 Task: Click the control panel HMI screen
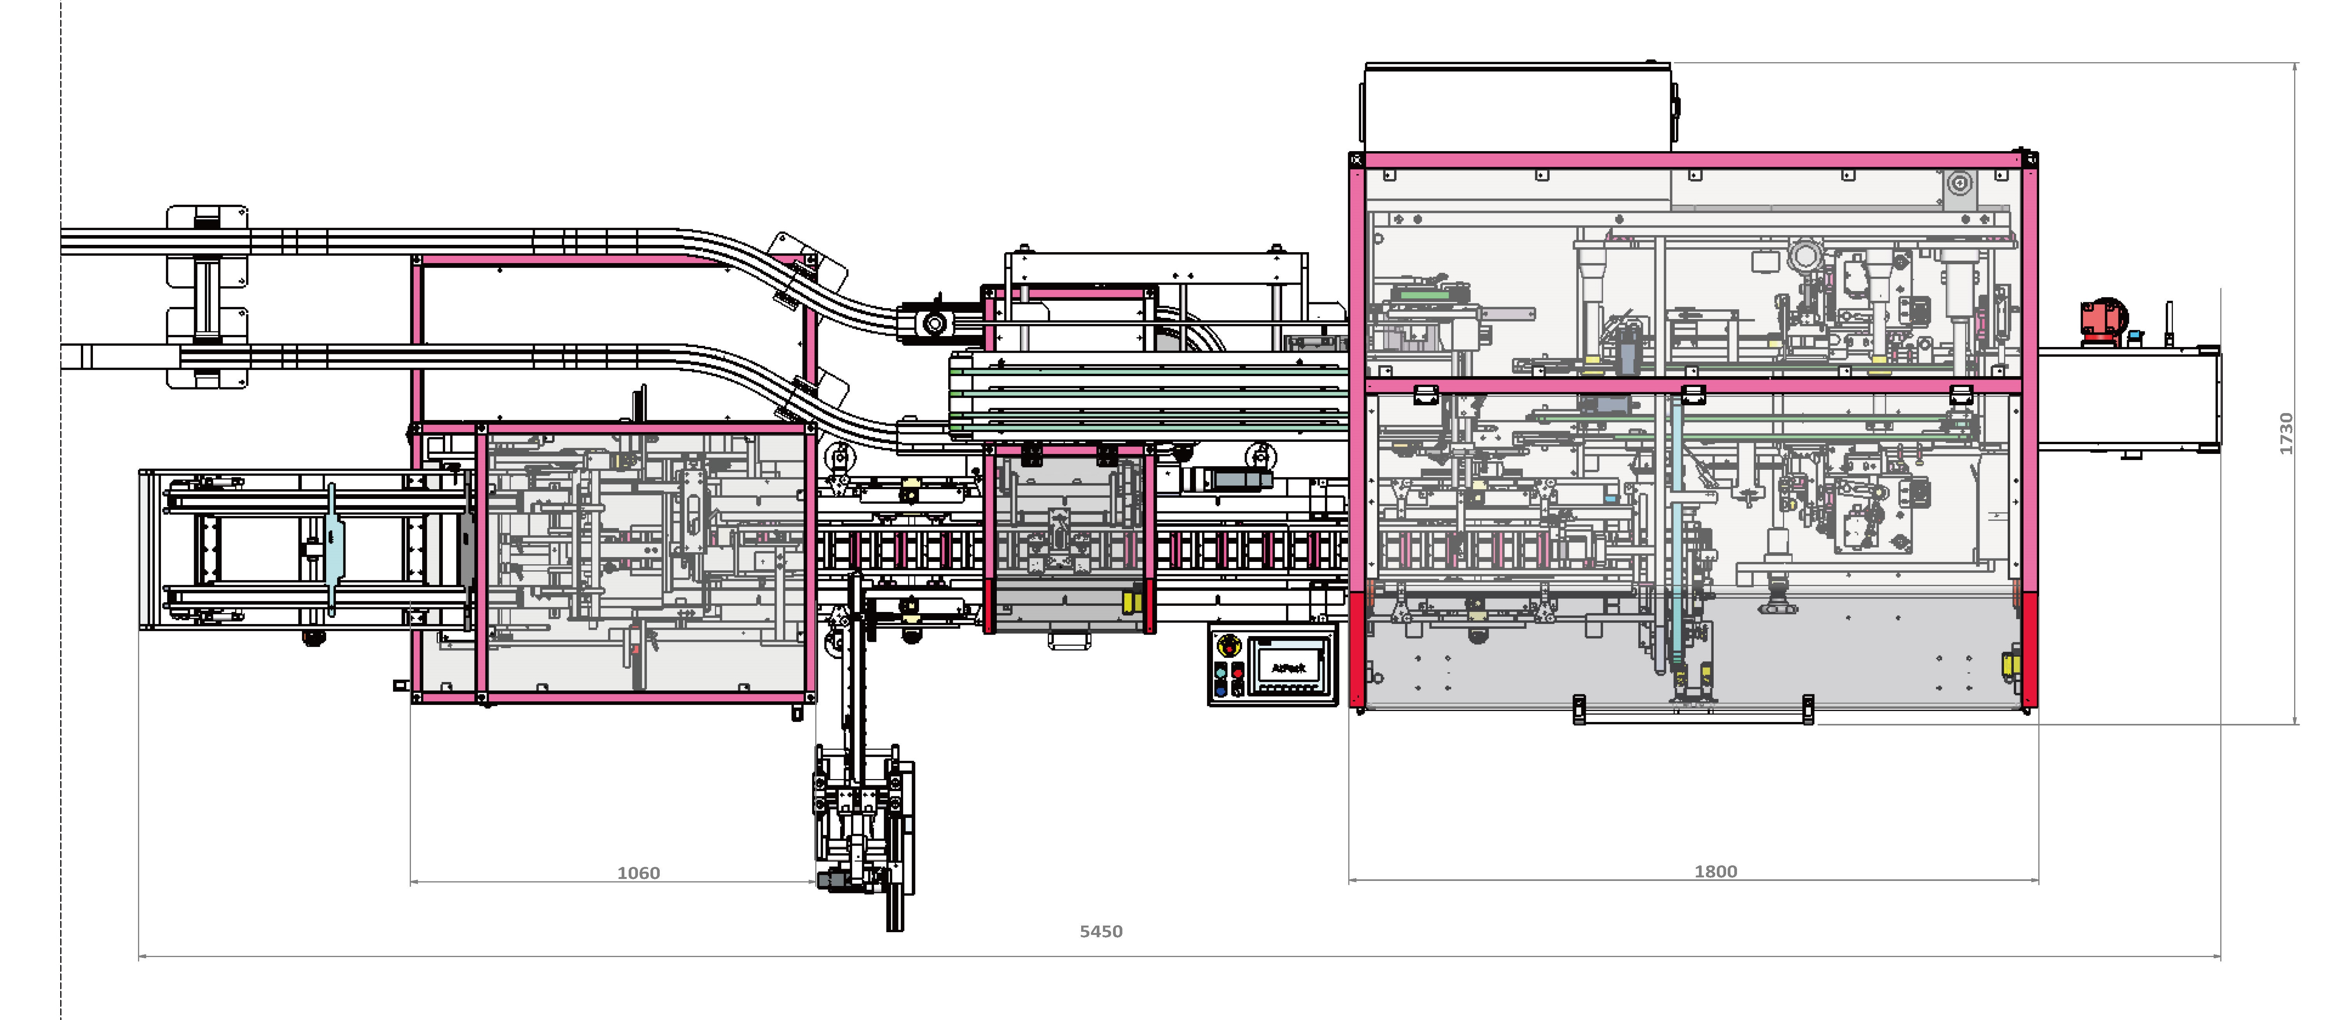click(1289, 666)
